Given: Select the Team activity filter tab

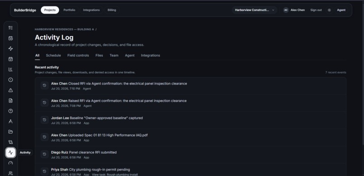Looking at the screenshot, I should (114, 55).
